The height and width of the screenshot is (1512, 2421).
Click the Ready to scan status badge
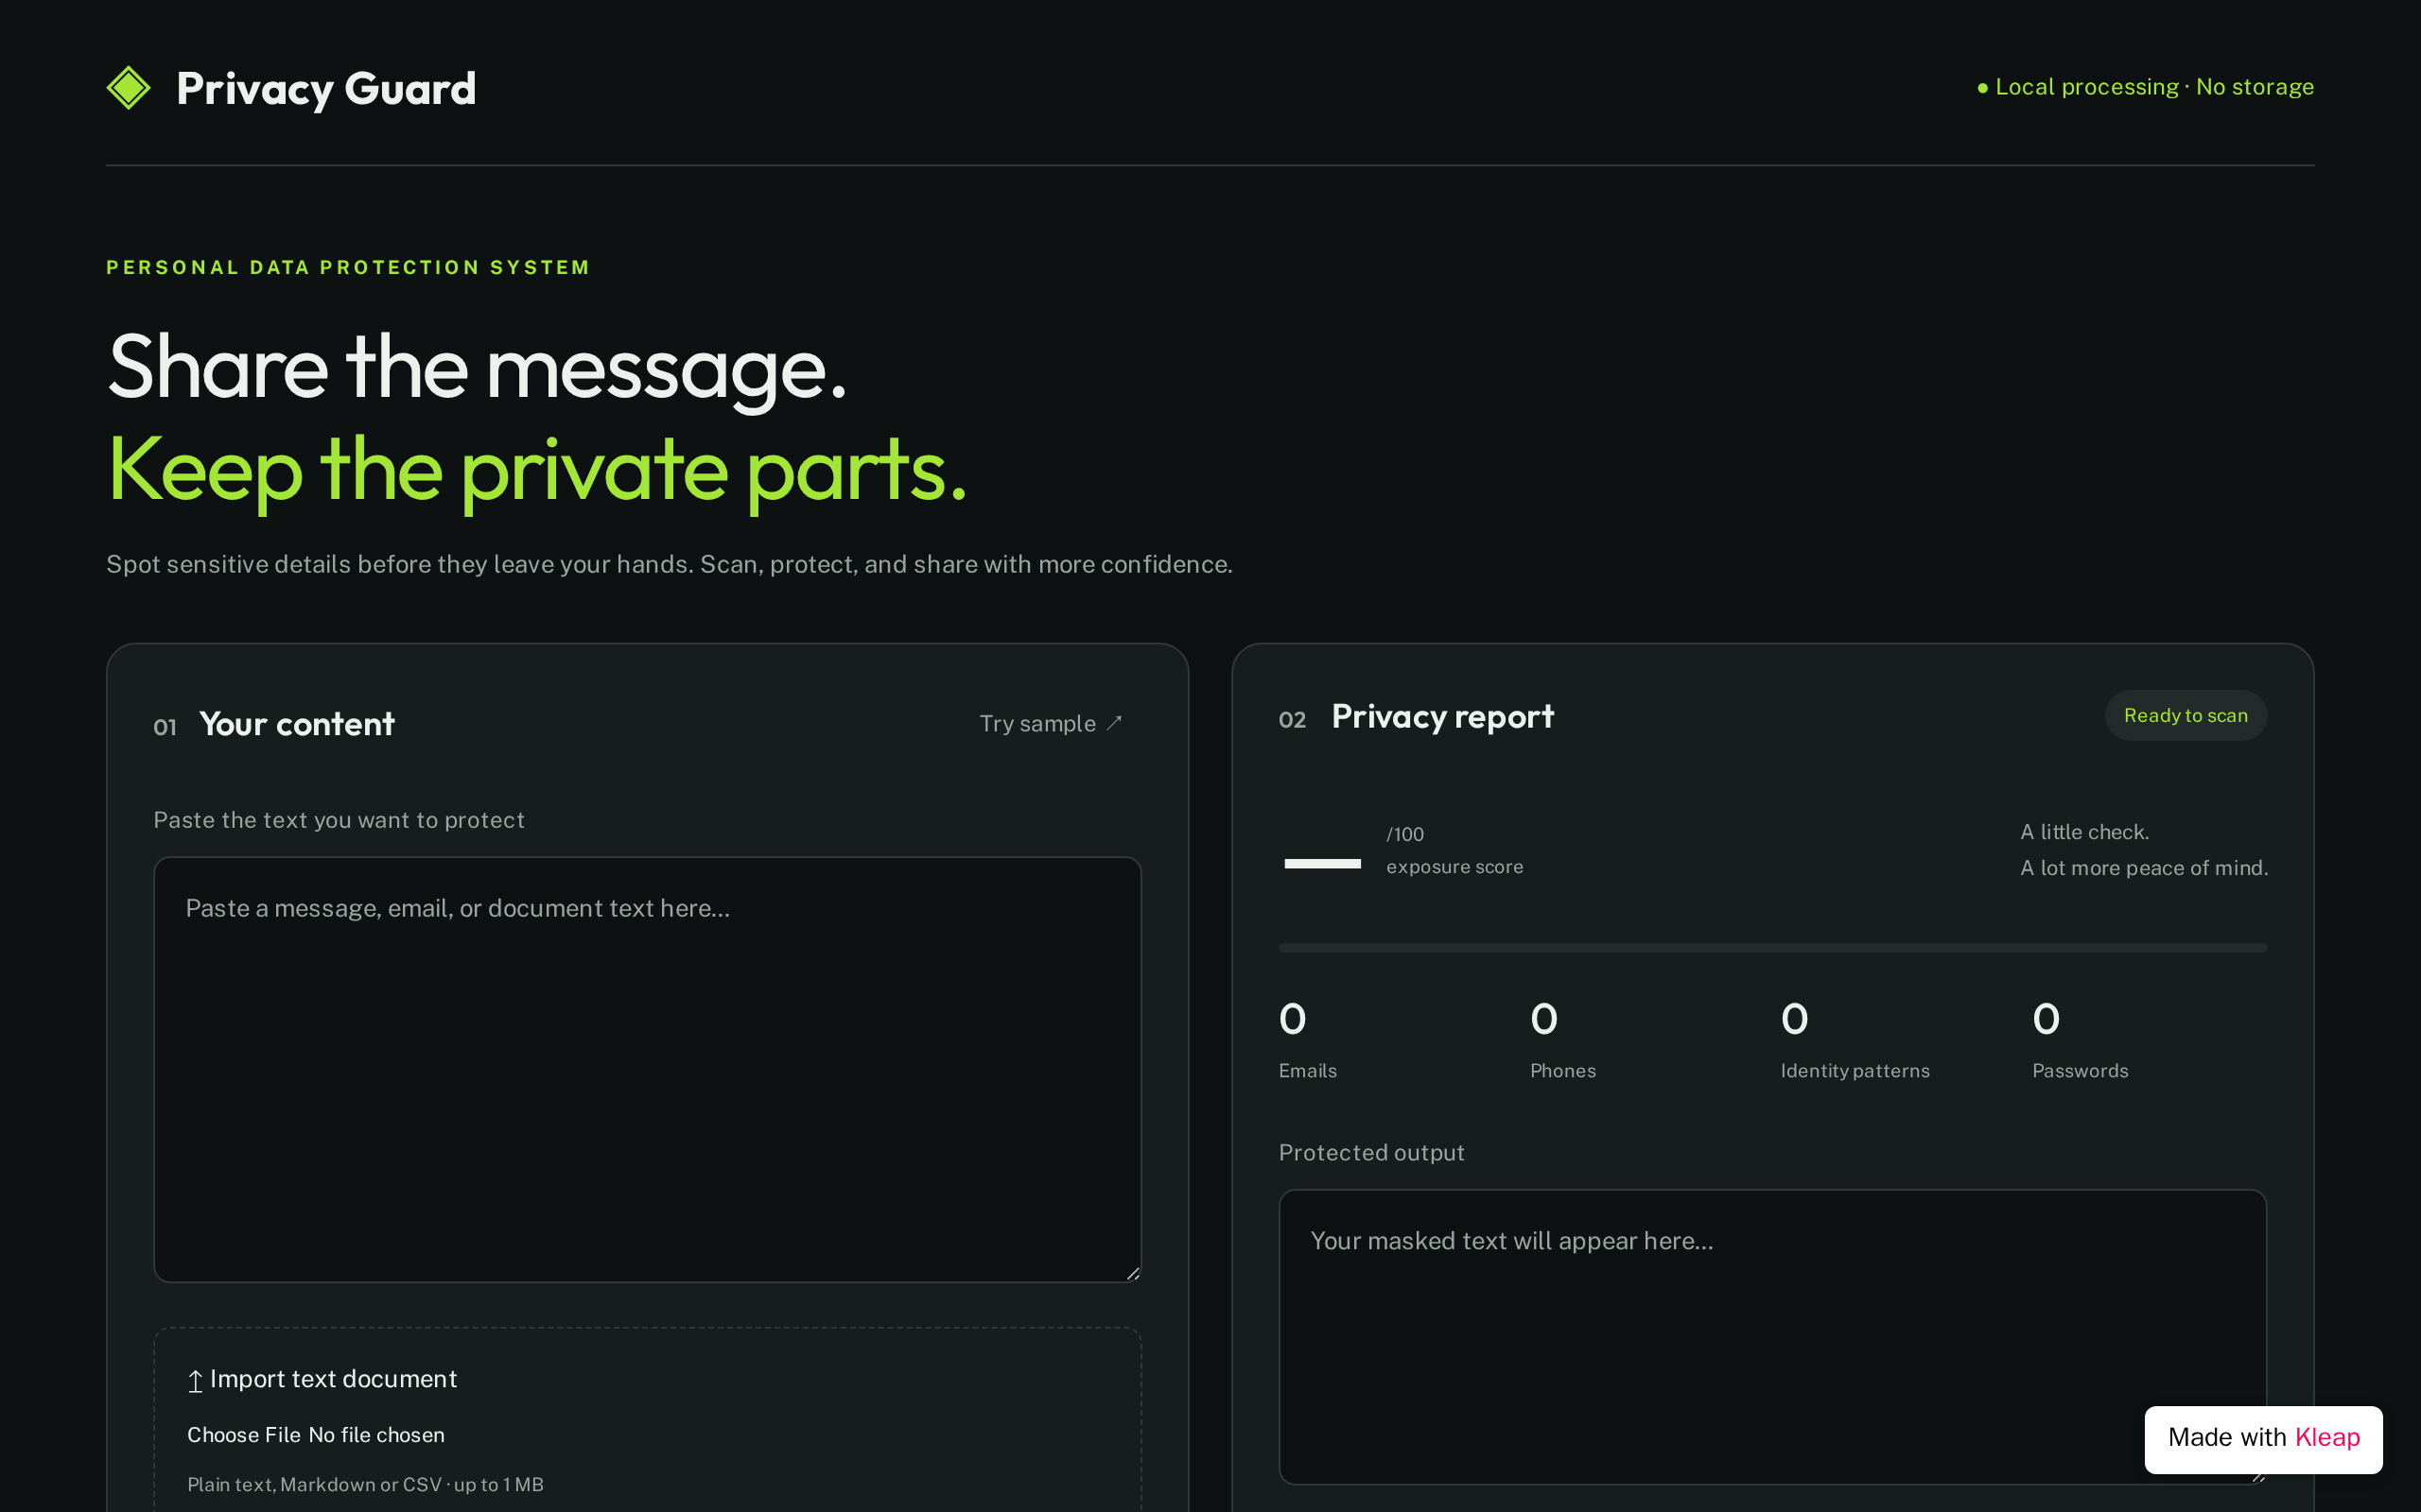tap(2185, 715)
